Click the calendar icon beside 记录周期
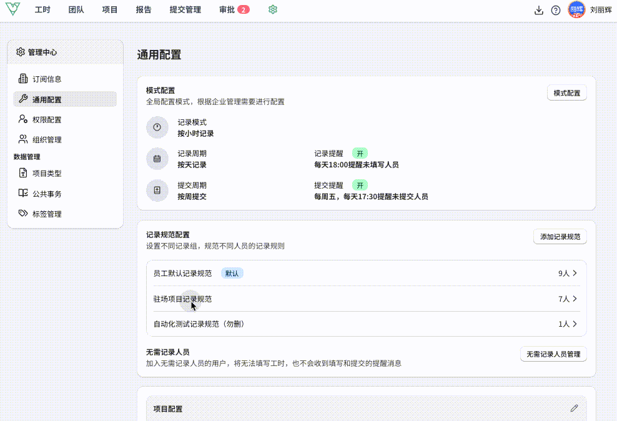This screenshot has width=617, height=421. 157,159
